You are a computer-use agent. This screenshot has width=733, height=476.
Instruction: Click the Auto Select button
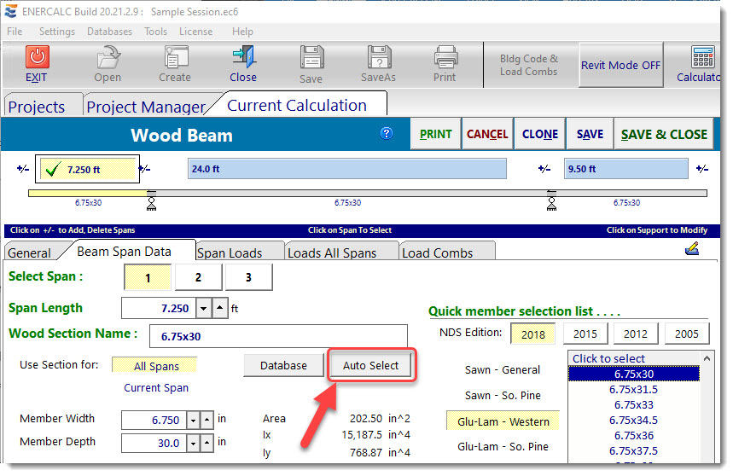tap(370, 365)
